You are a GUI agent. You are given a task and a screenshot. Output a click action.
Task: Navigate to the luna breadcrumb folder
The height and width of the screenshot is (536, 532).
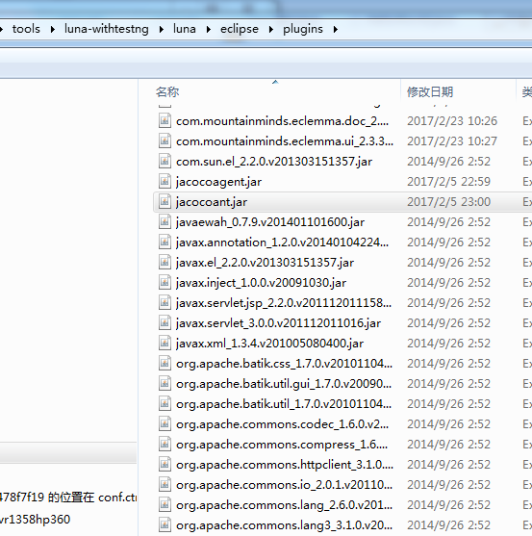click(185, 29)
